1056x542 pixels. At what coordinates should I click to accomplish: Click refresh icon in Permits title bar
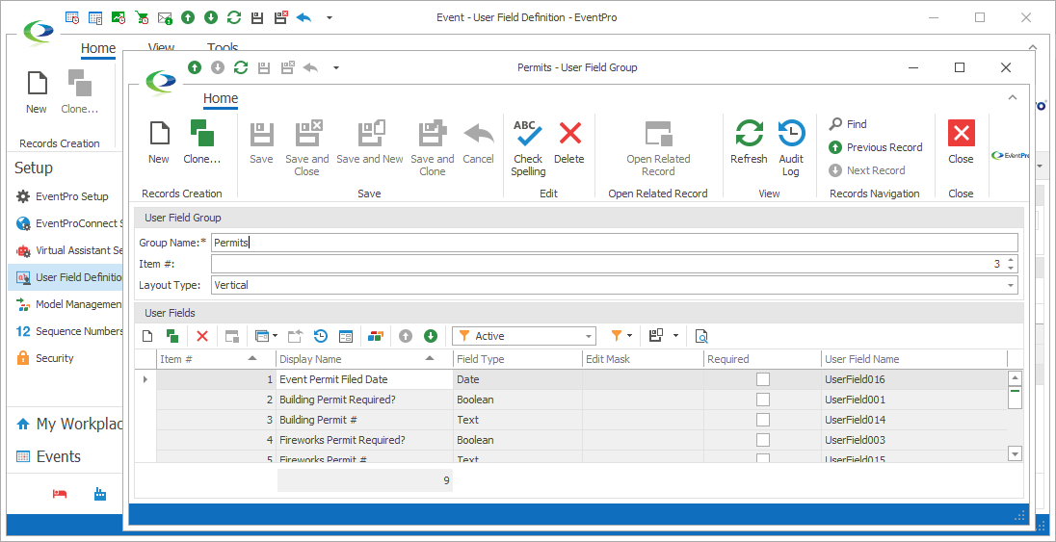click(x=241, y=67)
